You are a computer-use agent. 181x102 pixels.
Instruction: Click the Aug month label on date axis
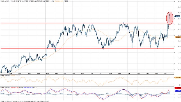110,74
